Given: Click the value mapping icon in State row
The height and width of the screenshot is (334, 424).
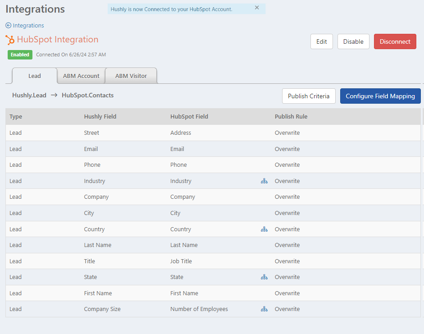Looking at the screenshot, I should pos(264,277).
